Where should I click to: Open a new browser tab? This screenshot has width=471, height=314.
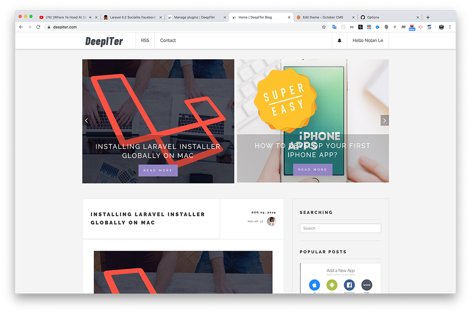click(428, 18)
